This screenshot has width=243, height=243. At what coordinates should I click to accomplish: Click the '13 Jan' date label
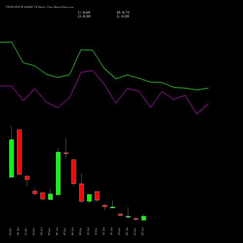96,231
